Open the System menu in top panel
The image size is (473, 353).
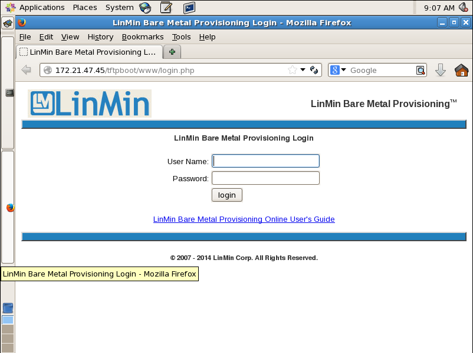pyautogui.click(x=120, y=8)
